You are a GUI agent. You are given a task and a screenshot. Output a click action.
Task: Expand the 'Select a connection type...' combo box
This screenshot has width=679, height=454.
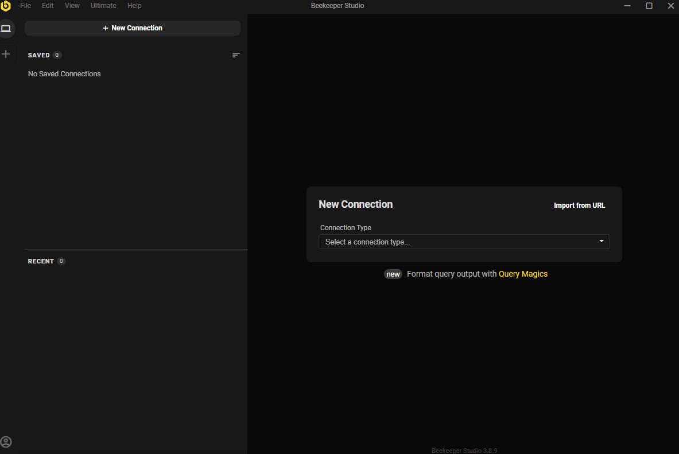coord(464,242)
